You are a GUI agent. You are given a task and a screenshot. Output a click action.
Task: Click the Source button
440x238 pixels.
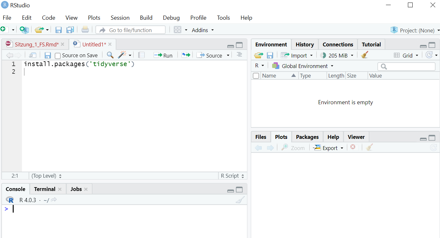210,55
